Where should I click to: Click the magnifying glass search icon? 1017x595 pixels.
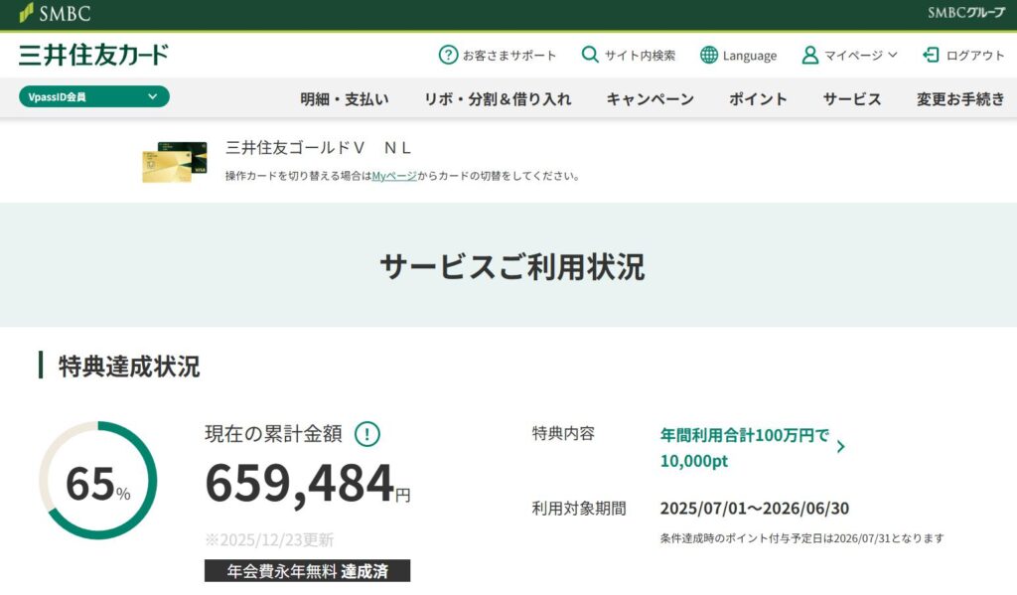pos(590,55)
